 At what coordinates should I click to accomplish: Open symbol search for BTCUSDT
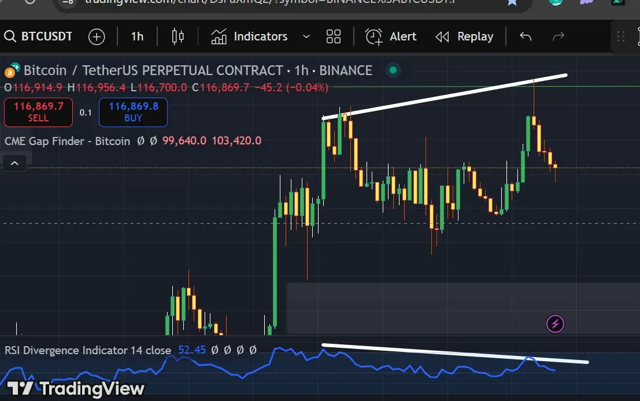[x=38, y=36]
